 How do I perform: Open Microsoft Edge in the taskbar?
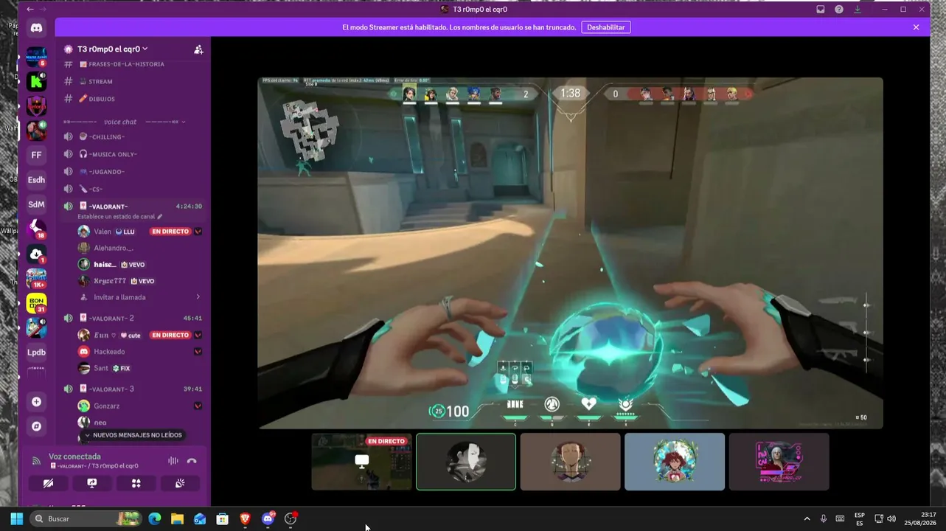tap(154, 519)
